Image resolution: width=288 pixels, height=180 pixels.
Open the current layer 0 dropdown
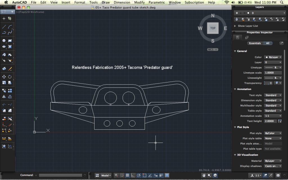pyautogui.click(x=260, y=13)
